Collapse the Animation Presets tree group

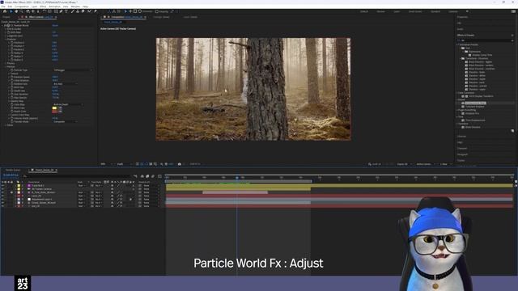pyautogui.click(x=458, y=44)
